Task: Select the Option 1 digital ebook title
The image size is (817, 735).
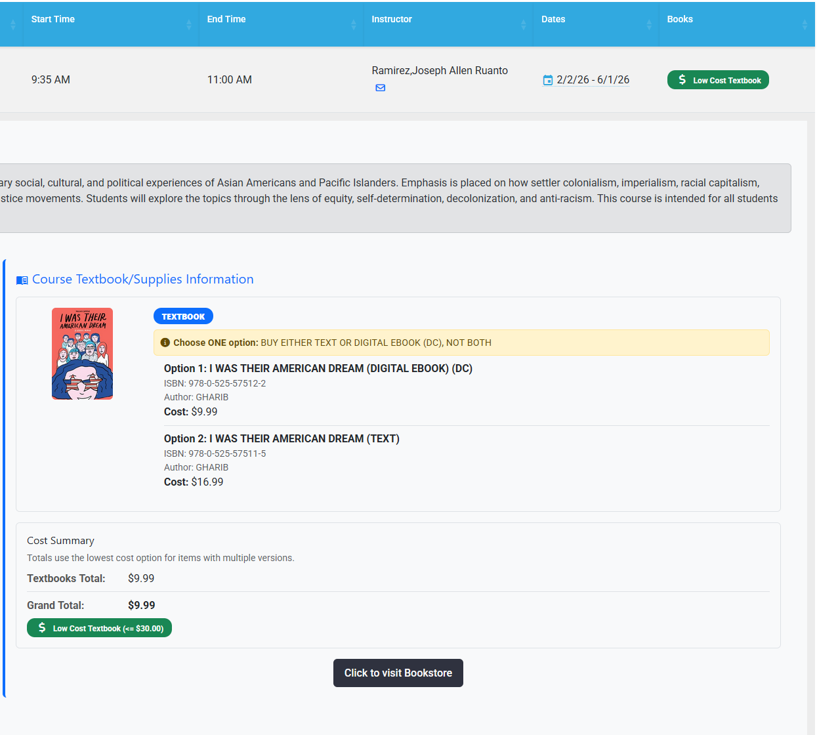Action: [318, 369]
